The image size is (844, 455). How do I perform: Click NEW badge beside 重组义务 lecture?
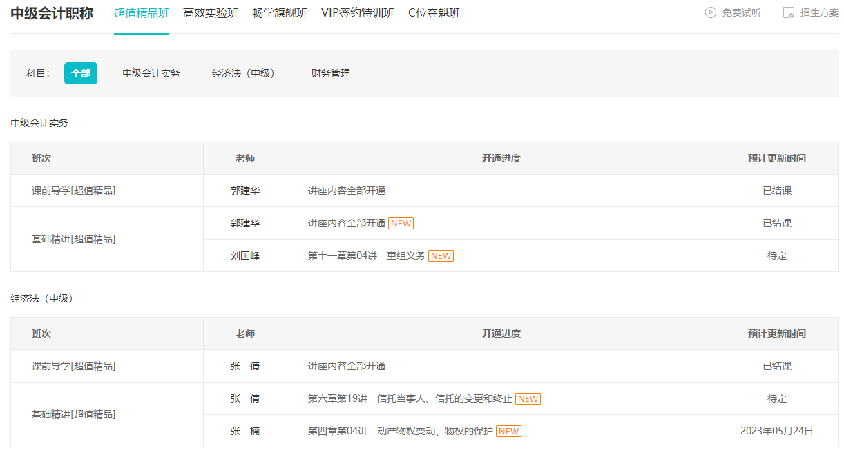tap(441, 256)
